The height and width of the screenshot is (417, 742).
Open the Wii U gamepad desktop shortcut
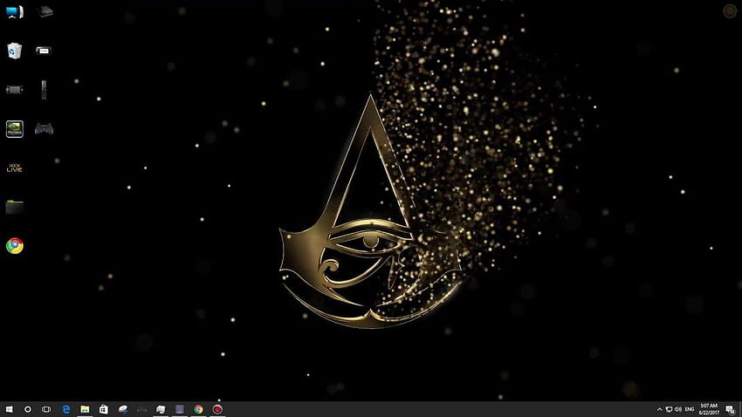click(43, 51)
